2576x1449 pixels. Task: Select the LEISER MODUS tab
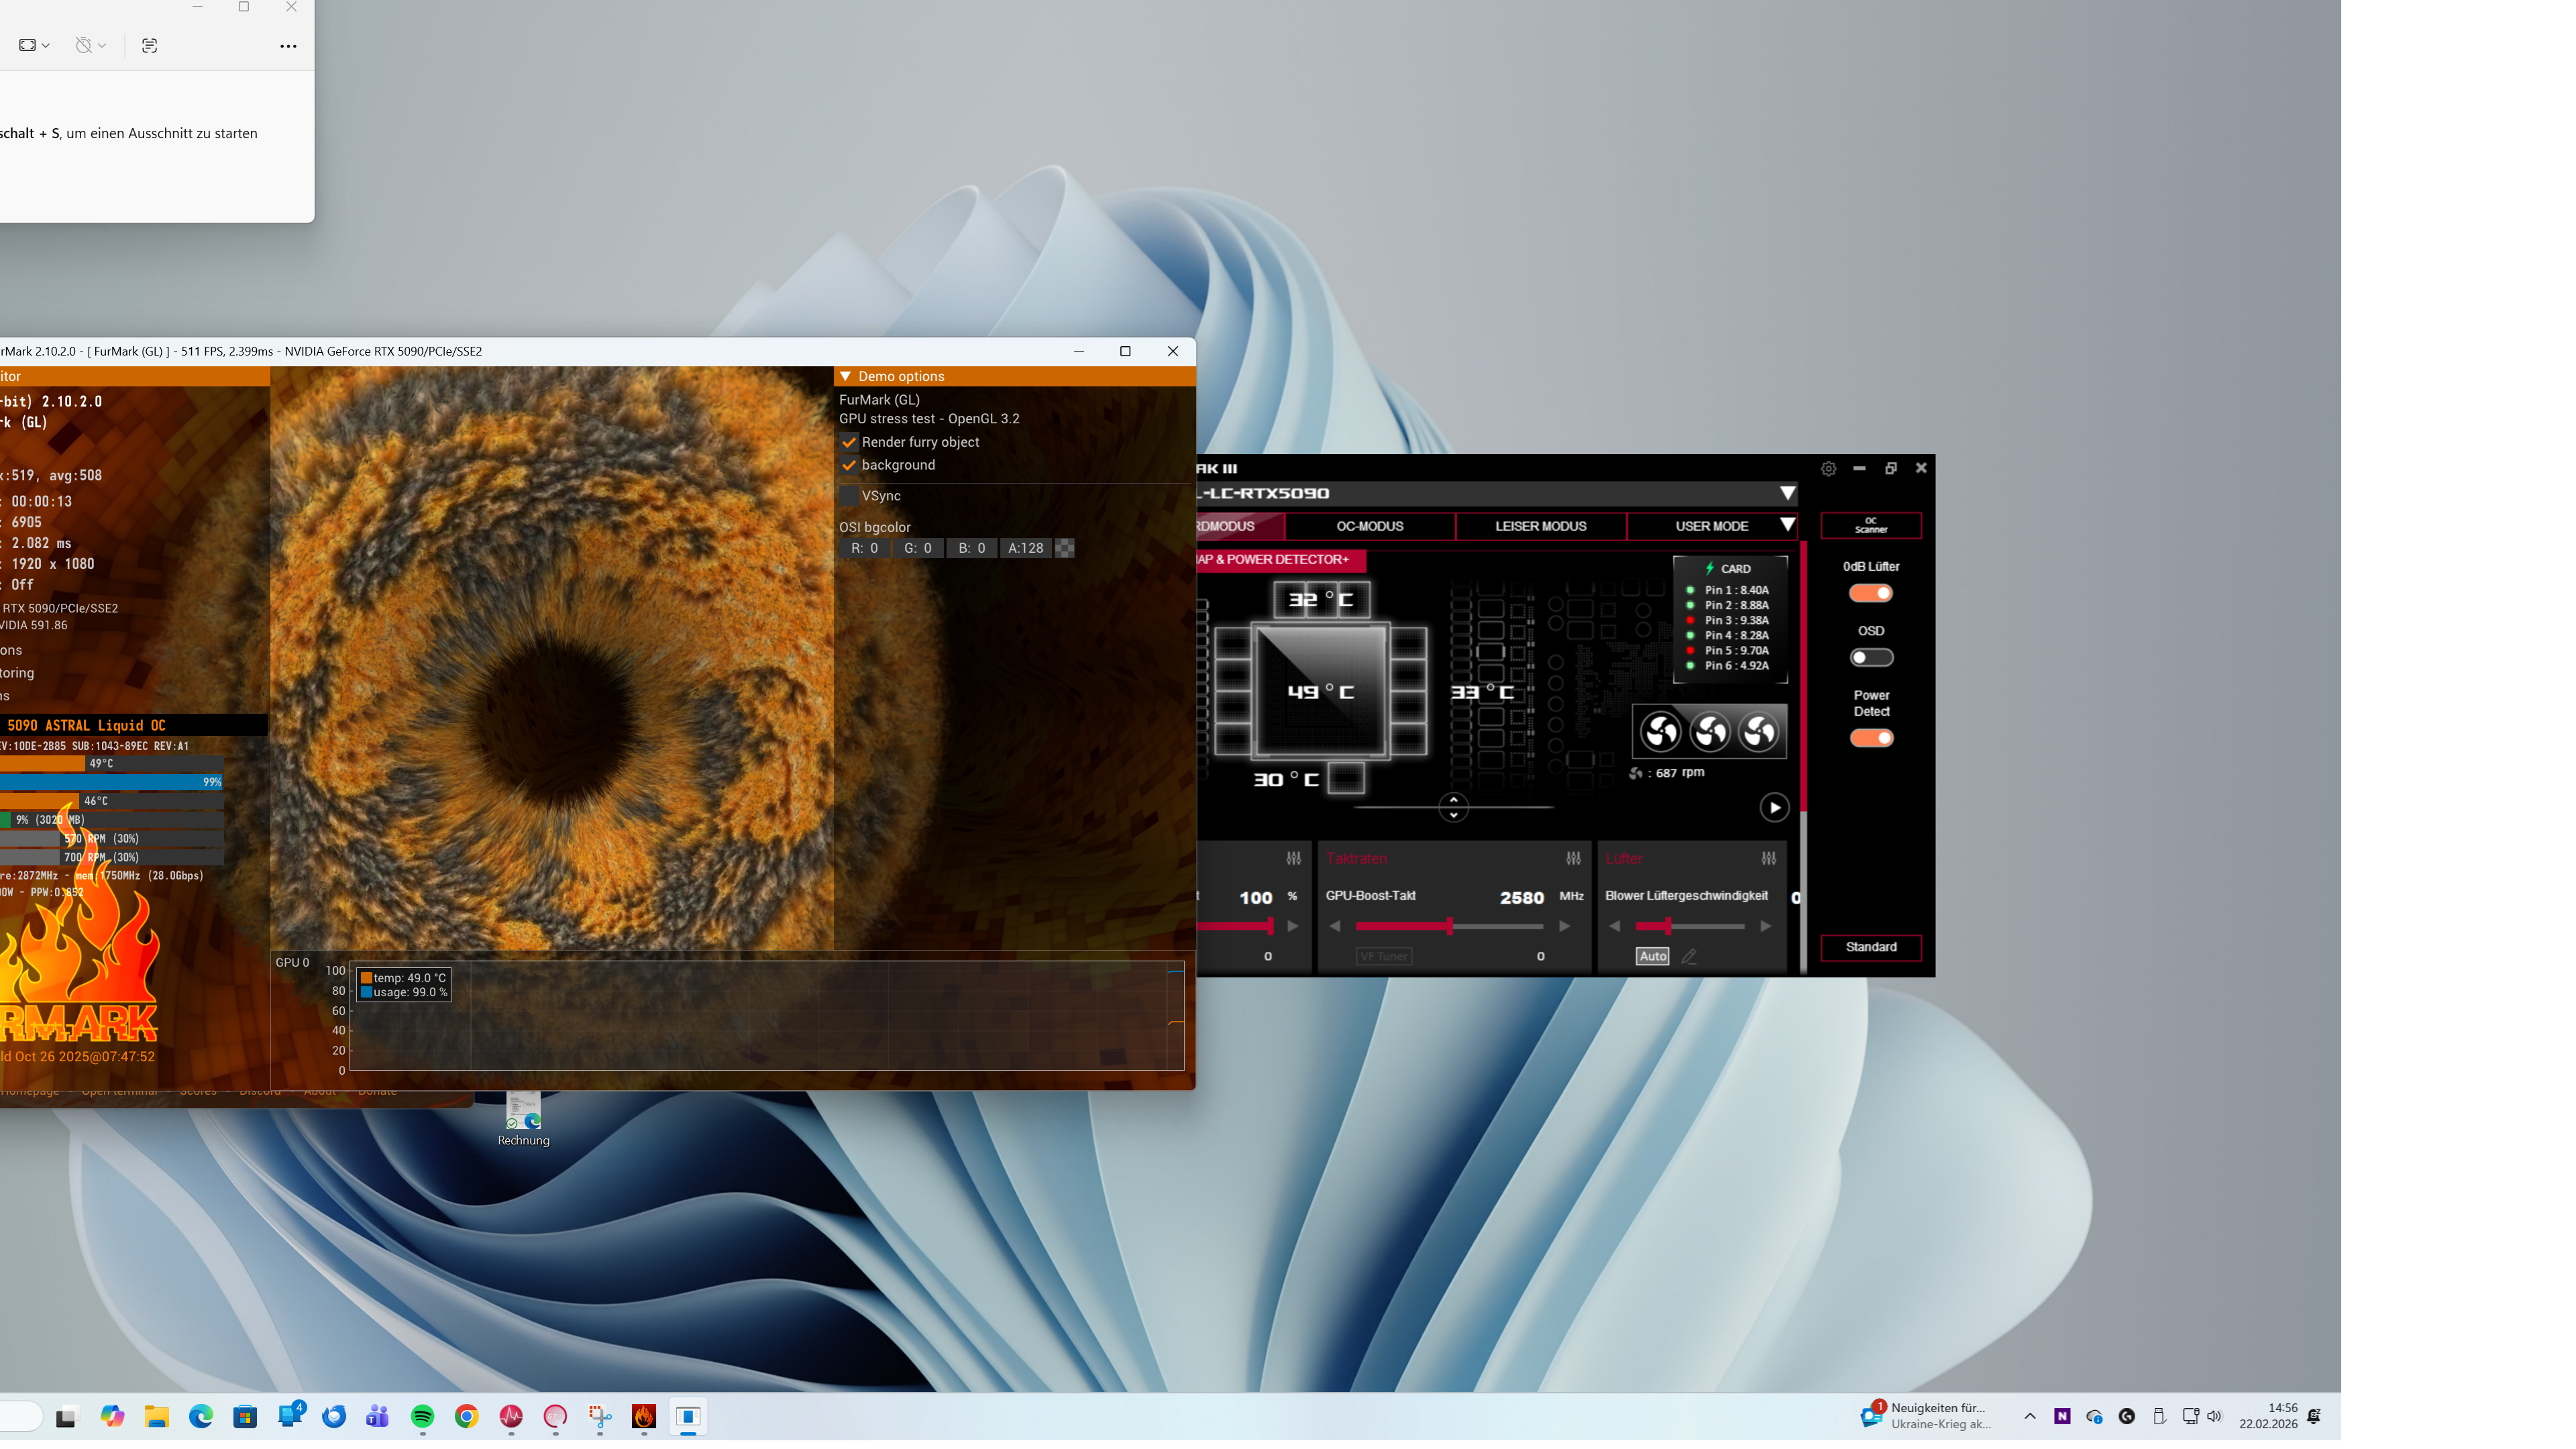tap(1540, 526)
